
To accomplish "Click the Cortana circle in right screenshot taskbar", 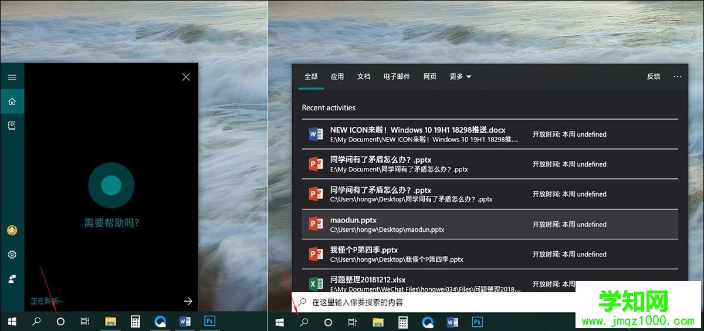I will (x=328, y=322).
